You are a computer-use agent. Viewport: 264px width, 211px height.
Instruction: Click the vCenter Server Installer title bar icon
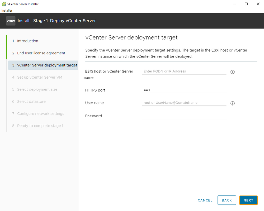coord(4,4)
